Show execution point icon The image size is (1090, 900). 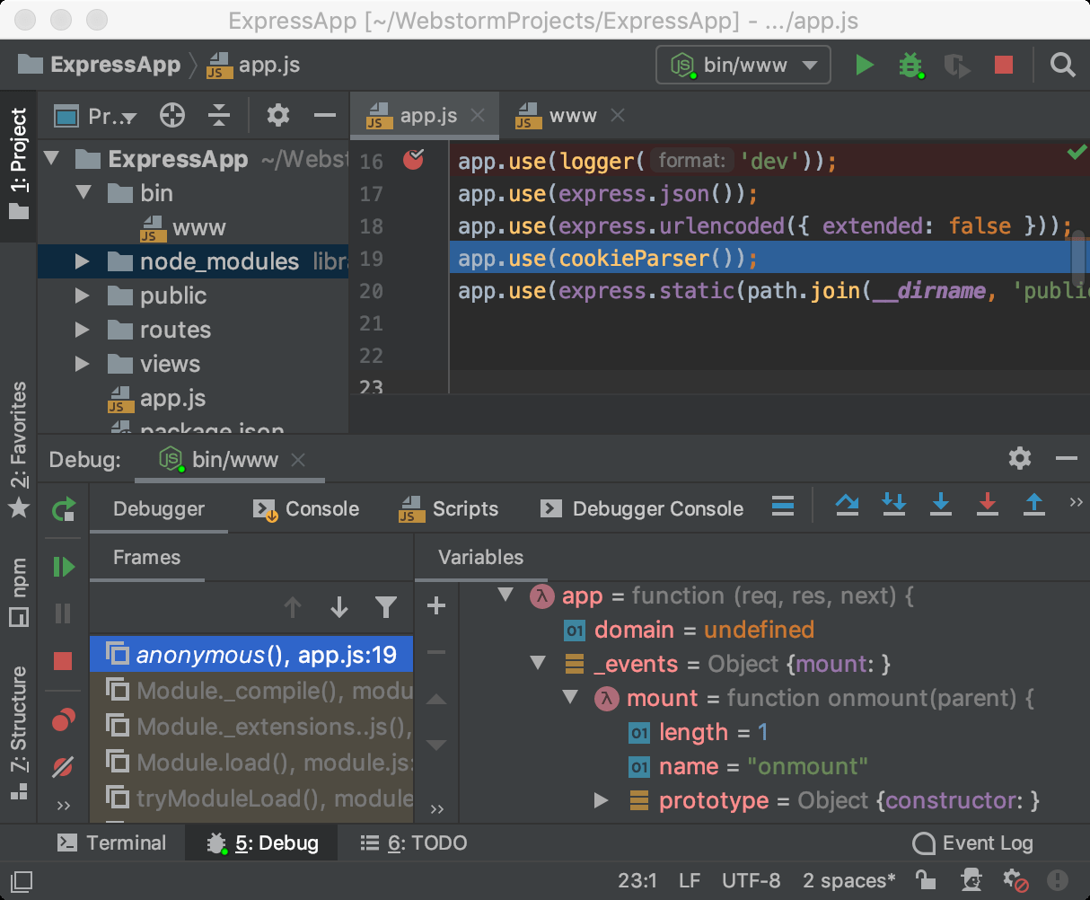pos(783,507)
